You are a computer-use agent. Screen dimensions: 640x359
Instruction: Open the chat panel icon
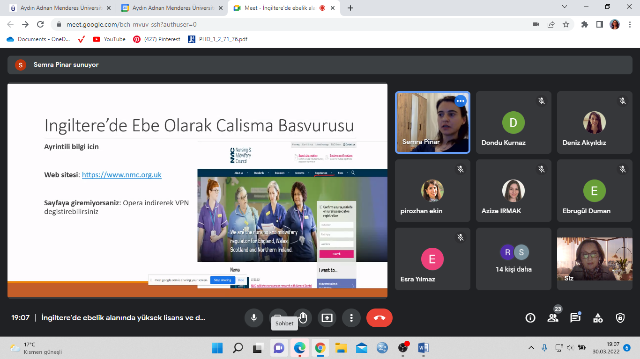(x=575, y=318)
